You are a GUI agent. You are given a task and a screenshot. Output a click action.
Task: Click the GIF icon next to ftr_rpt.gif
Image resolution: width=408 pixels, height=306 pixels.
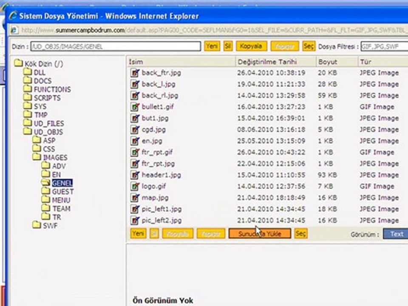coord(135,152)
